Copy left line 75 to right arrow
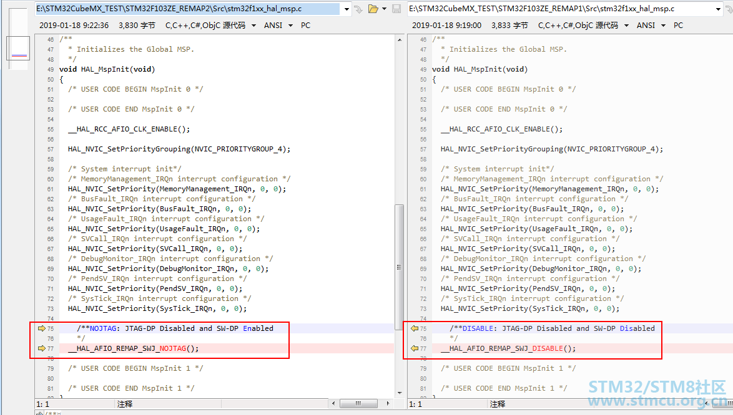 (42, 328)
